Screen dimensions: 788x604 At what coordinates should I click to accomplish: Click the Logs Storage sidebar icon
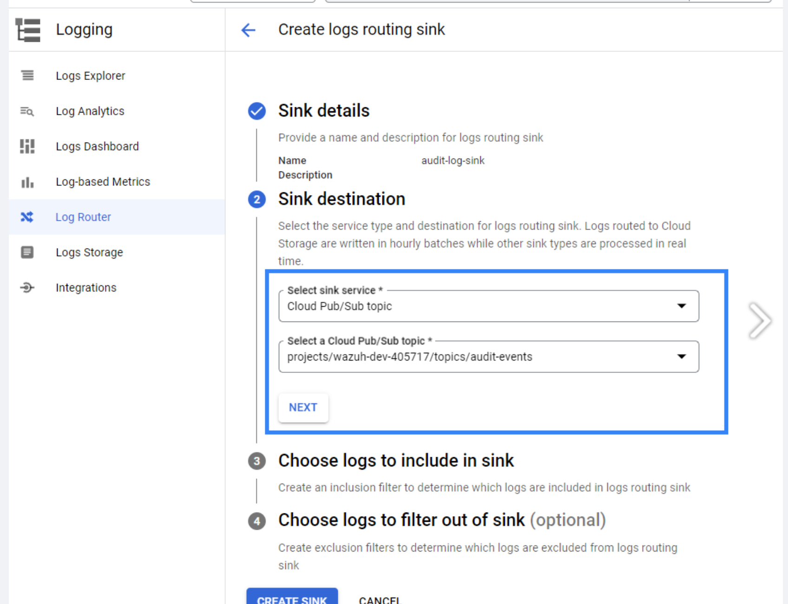[27, 252]
